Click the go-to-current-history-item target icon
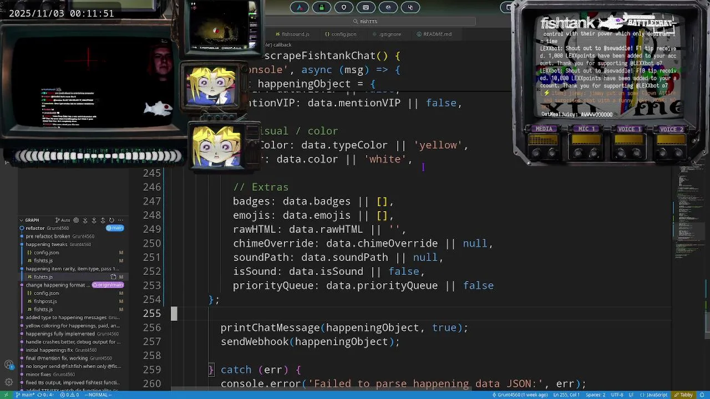The height and width of the screenshot is (399, 710). [76, 220]
